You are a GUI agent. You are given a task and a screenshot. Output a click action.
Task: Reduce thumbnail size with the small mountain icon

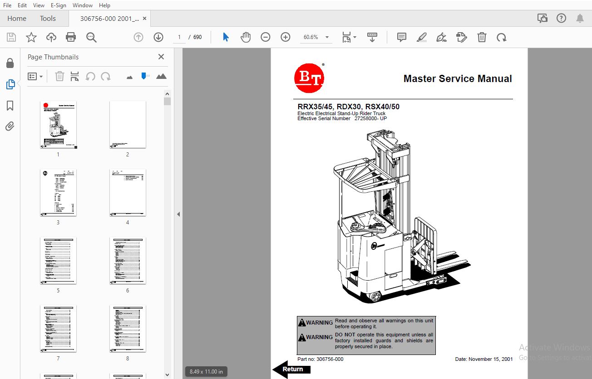[129, 78]
